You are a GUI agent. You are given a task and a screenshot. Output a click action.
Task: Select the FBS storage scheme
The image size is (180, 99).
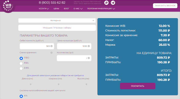pos(21,63)
